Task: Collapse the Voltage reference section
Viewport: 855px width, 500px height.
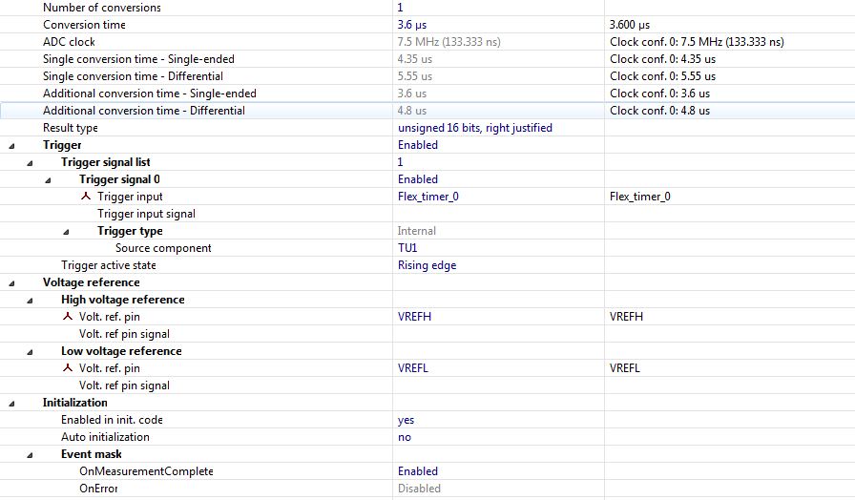Action: tap(11, 282)
